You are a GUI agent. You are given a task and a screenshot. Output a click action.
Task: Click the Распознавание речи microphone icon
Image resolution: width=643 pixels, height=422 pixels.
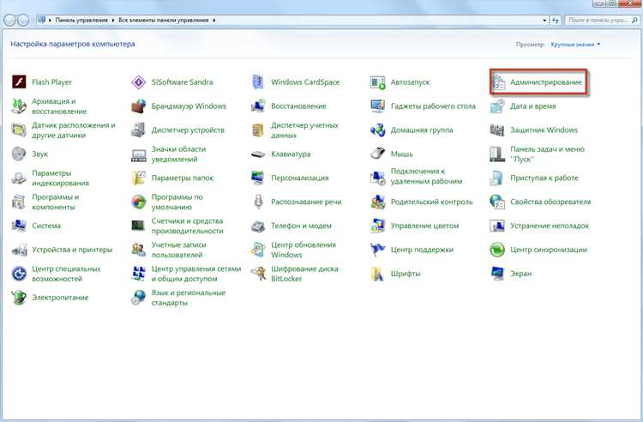258,202
